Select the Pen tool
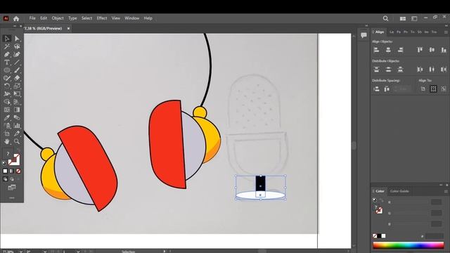The width and height of the screenshot is (450, 253). (x=7, y=54)
